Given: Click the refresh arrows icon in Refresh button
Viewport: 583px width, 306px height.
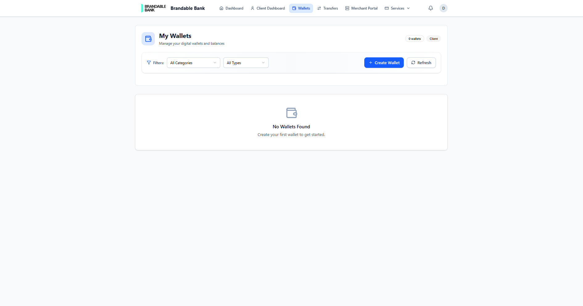Looking at the screenshot, I should coord(413,63).
